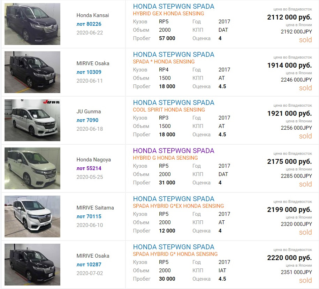Open HONDA STEPWGN SPADA title of lot 10287

pos(174,247)
